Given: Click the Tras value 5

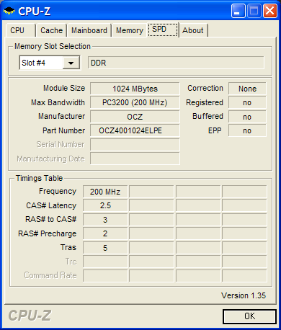Looking at the screenshot, I should coord(105,248).
